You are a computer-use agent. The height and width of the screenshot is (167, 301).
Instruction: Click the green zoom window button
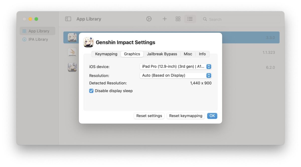click(x=36, y=19)
